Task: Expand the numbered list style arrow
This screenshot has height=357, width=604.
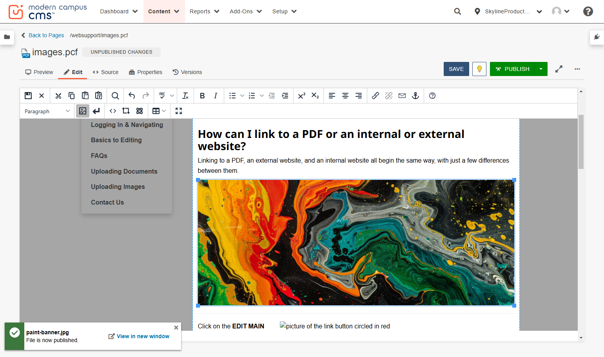Action: point(262,96)
